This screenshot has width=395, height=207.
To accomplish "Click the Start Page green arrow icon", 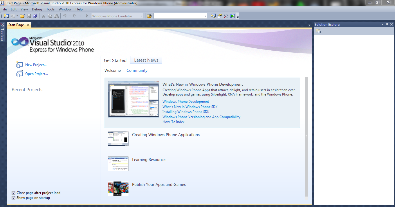I will pyautogui.click(x=232, y=16).
